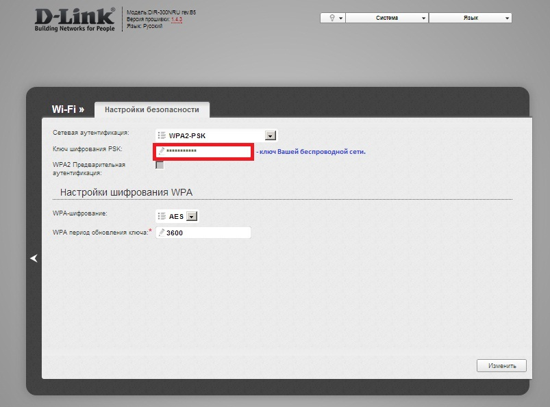Click list icon beside AES
Screen dimensions: 550x407
(162, 216)
